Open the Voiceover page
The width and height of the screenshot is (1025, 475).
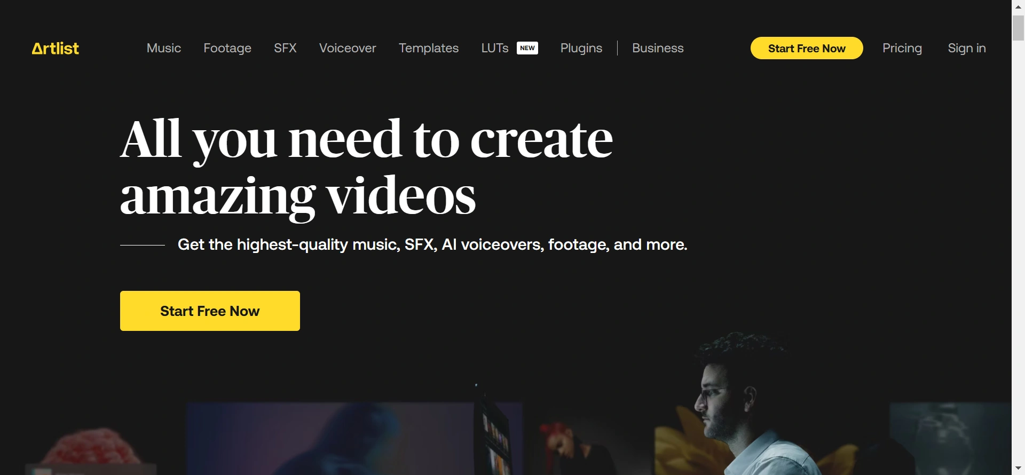pos(348,48)
